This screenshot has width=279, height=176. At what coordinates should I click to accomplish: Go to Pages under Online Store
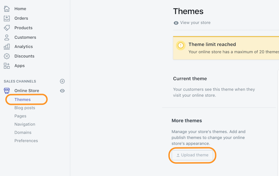click(20, 116)
